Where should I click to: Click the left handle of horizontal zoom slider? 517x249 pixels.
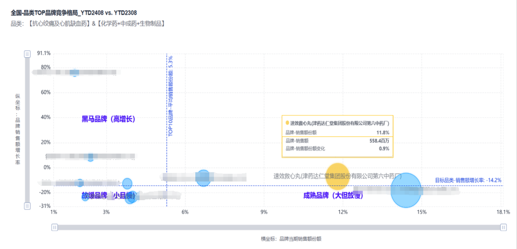pos(55,227)
